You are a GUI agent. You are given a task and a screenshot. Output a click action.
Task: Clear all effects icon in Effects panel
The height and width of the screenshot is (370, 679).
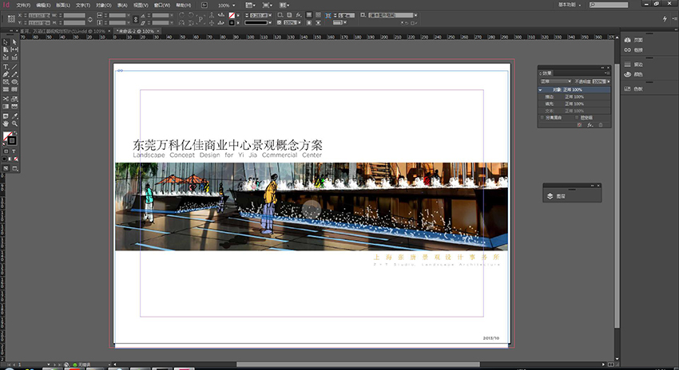(x=579, y=125)
